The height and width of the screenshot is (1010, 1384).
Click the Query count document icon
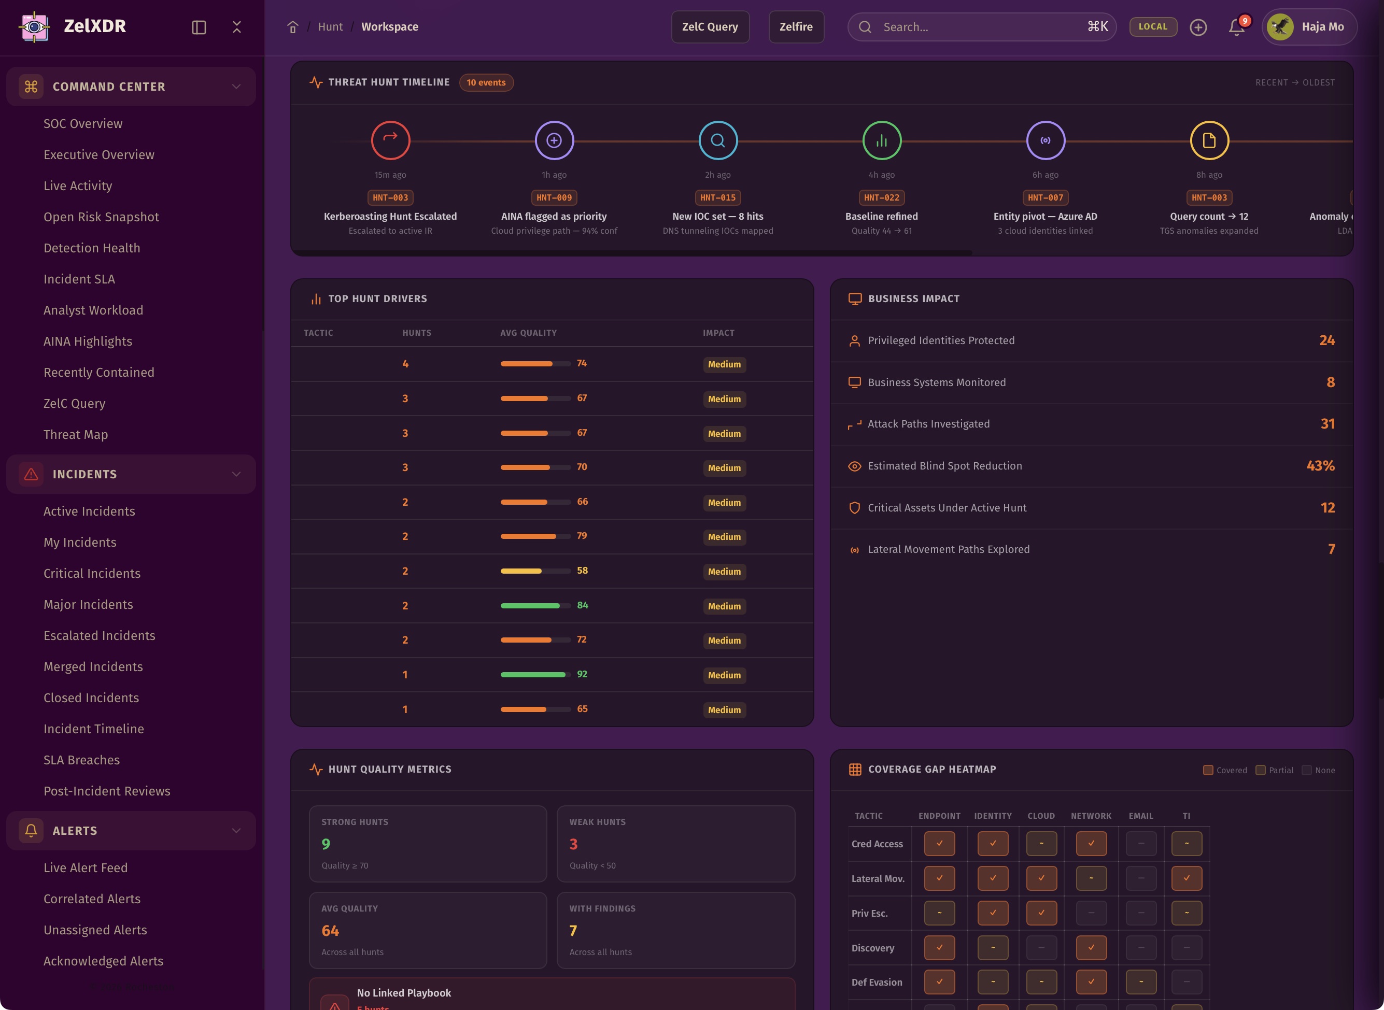(1208, 140)
